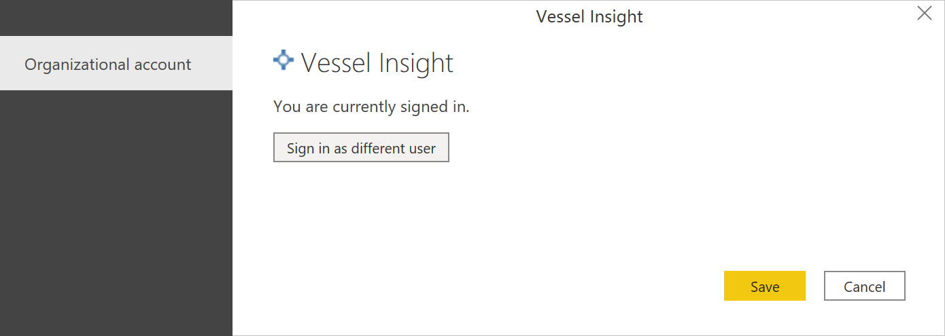The width and height of the screenshot is (945, 336).
Task: Click the Vessel Insight logo icon
Action: click(x=283, y=60)
